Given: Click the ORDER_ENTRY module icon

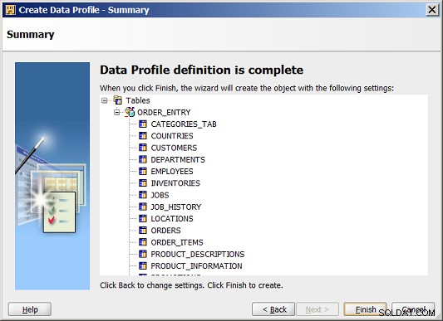Looking at the screenshot, I should 130,112.
